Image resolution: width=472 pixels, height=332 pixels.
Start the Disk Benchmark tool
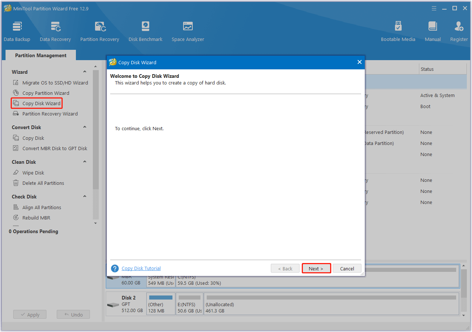pos(146,32)
